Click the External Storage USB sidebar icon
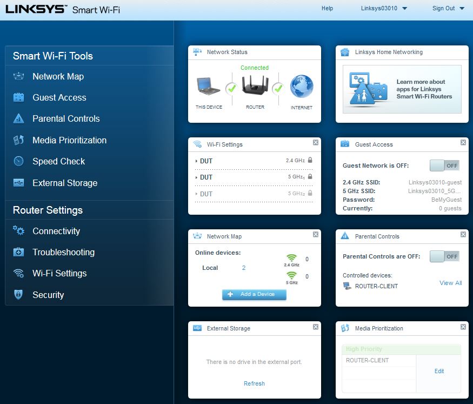Screen dimensions: 473x404 click(19, 183)
